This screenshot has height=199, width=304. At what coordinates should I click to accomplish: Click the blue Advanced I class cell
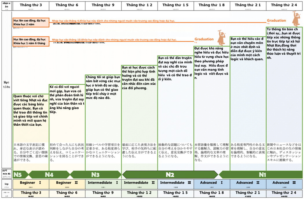212,183
